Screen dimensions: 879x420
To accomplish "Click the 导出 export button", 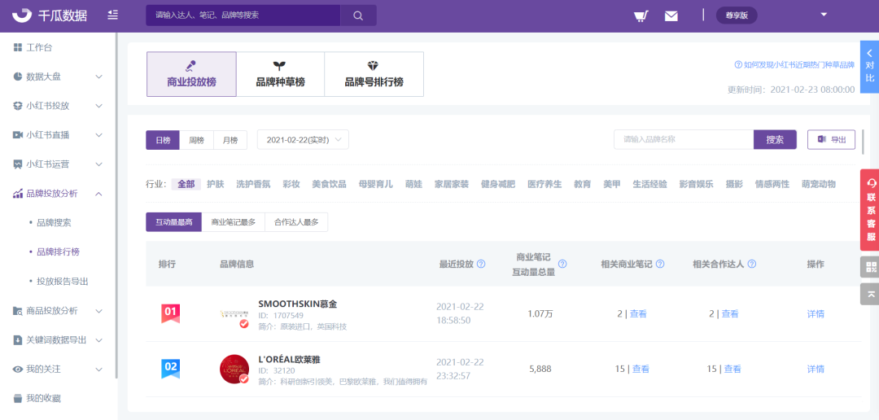I will (831, 140).
